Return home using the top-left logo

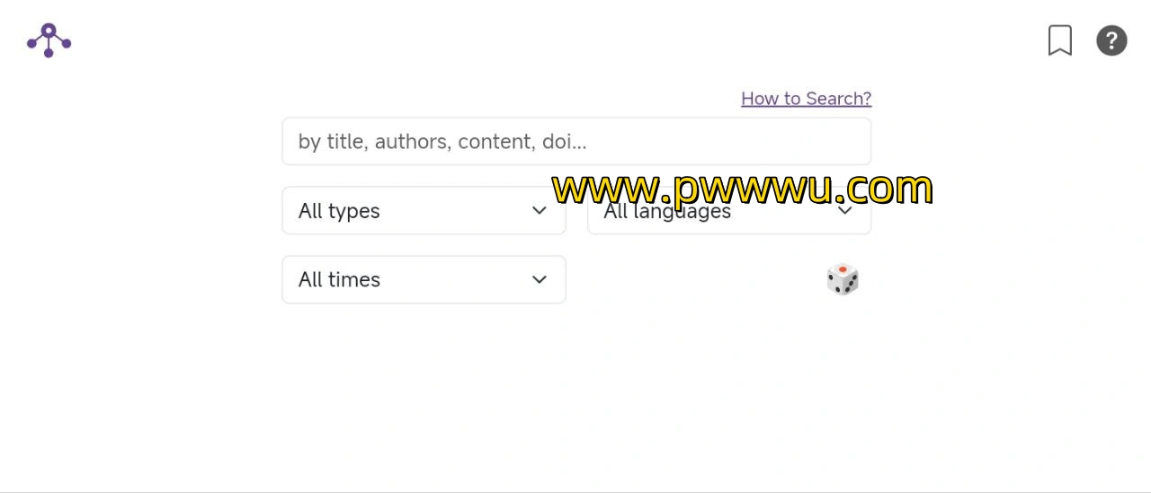pos(49,40)
